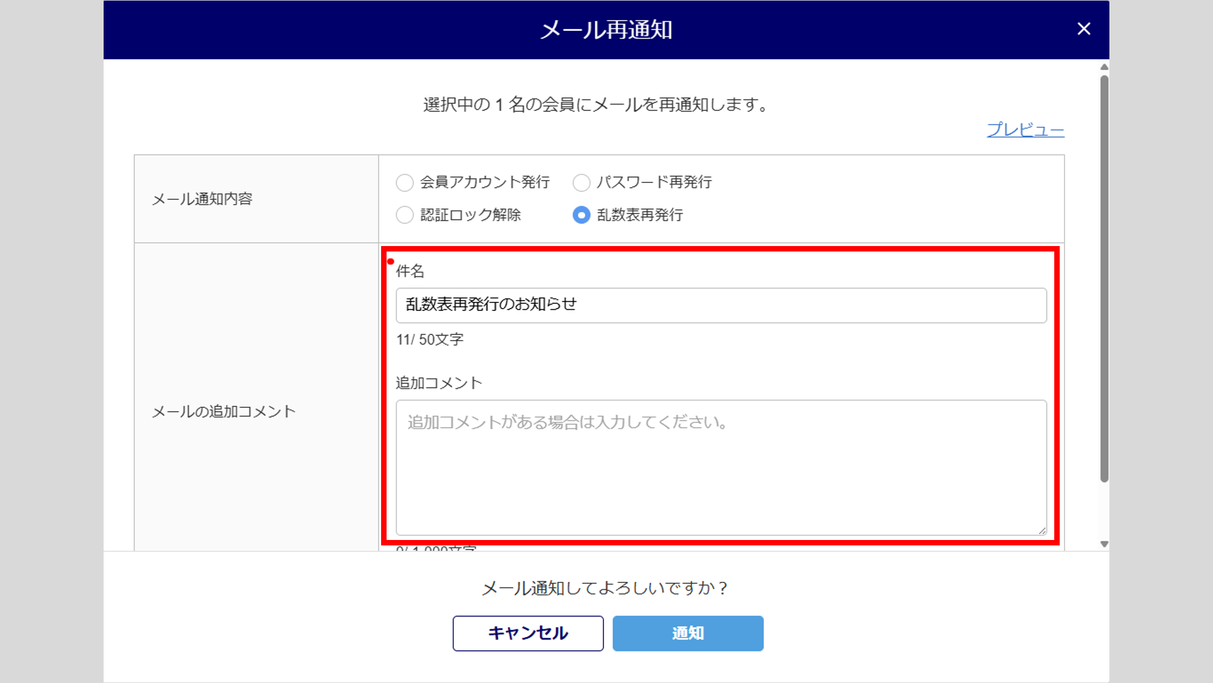
Task: Pick the 認証ロック解除 radio option
Action: [x=405, y=215]
